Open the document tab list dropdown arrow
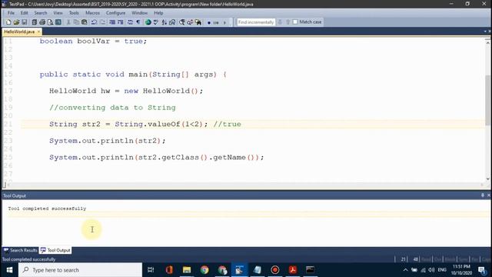This screenshot has width=492, height=277. tap(485, 32)
